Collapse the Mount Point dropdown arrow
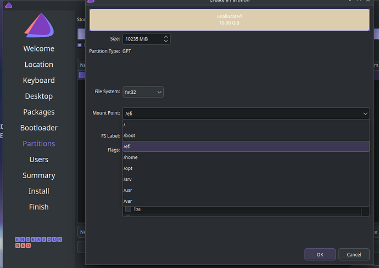 [365, 113]
